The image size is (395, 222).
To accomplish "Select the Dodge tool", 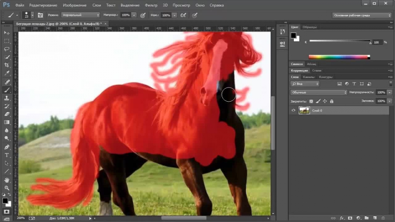I will (6, 139).
